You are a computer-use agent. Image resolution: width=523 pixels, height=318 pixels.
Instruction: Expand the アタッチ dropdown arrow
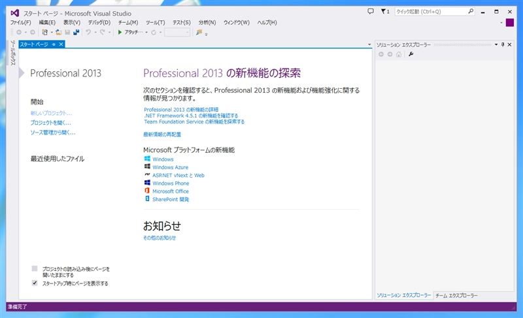coord(146,32)
